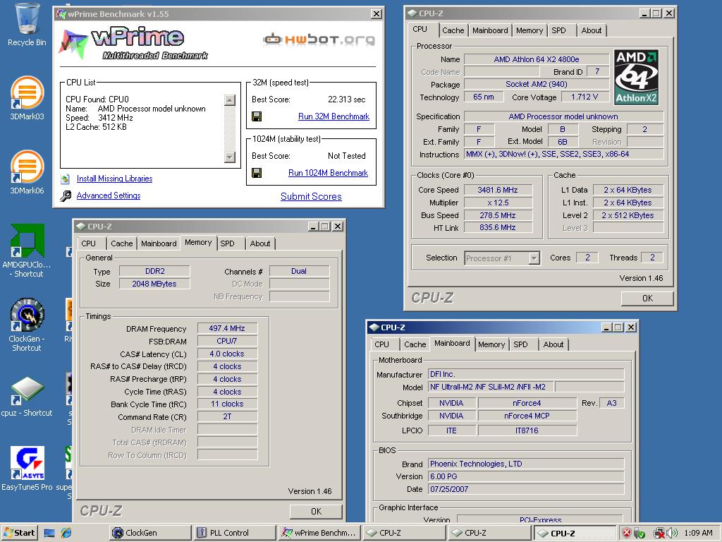Switch to wPrime Benchmark taskbar button
The width and height of the screenshot is (722, 542).
tap(319, 533)
